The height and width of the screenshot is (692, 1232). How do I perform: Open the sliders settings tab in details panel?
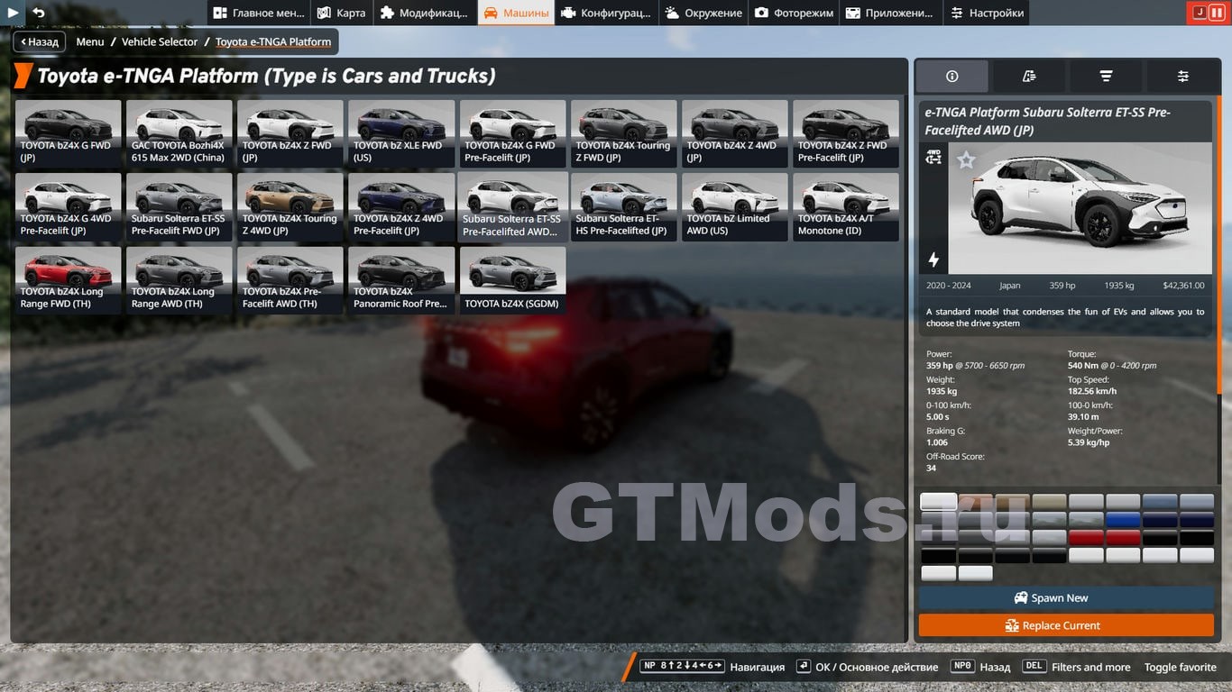(1182, 77)
